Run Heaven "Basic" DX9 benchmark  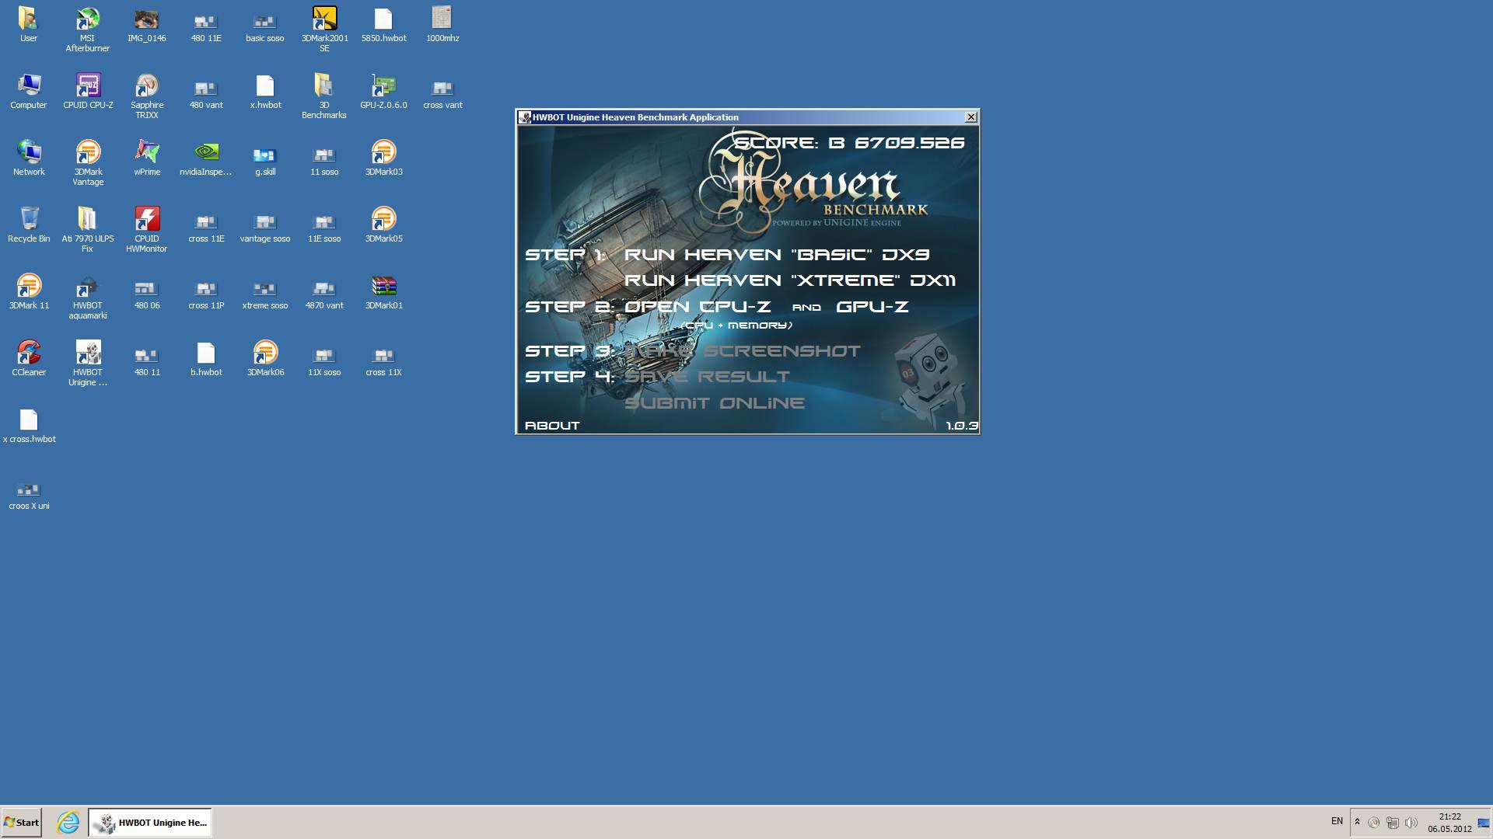coord(777,255)
